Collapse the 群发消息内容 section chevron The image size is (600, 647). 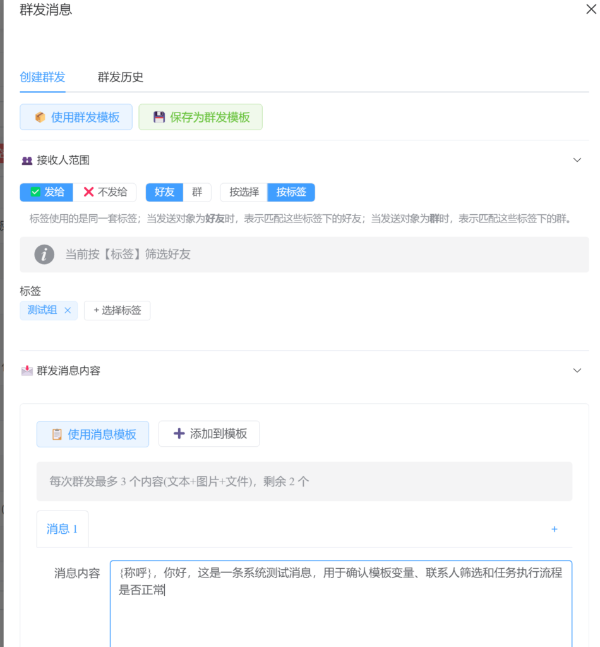tap(577, 371)
